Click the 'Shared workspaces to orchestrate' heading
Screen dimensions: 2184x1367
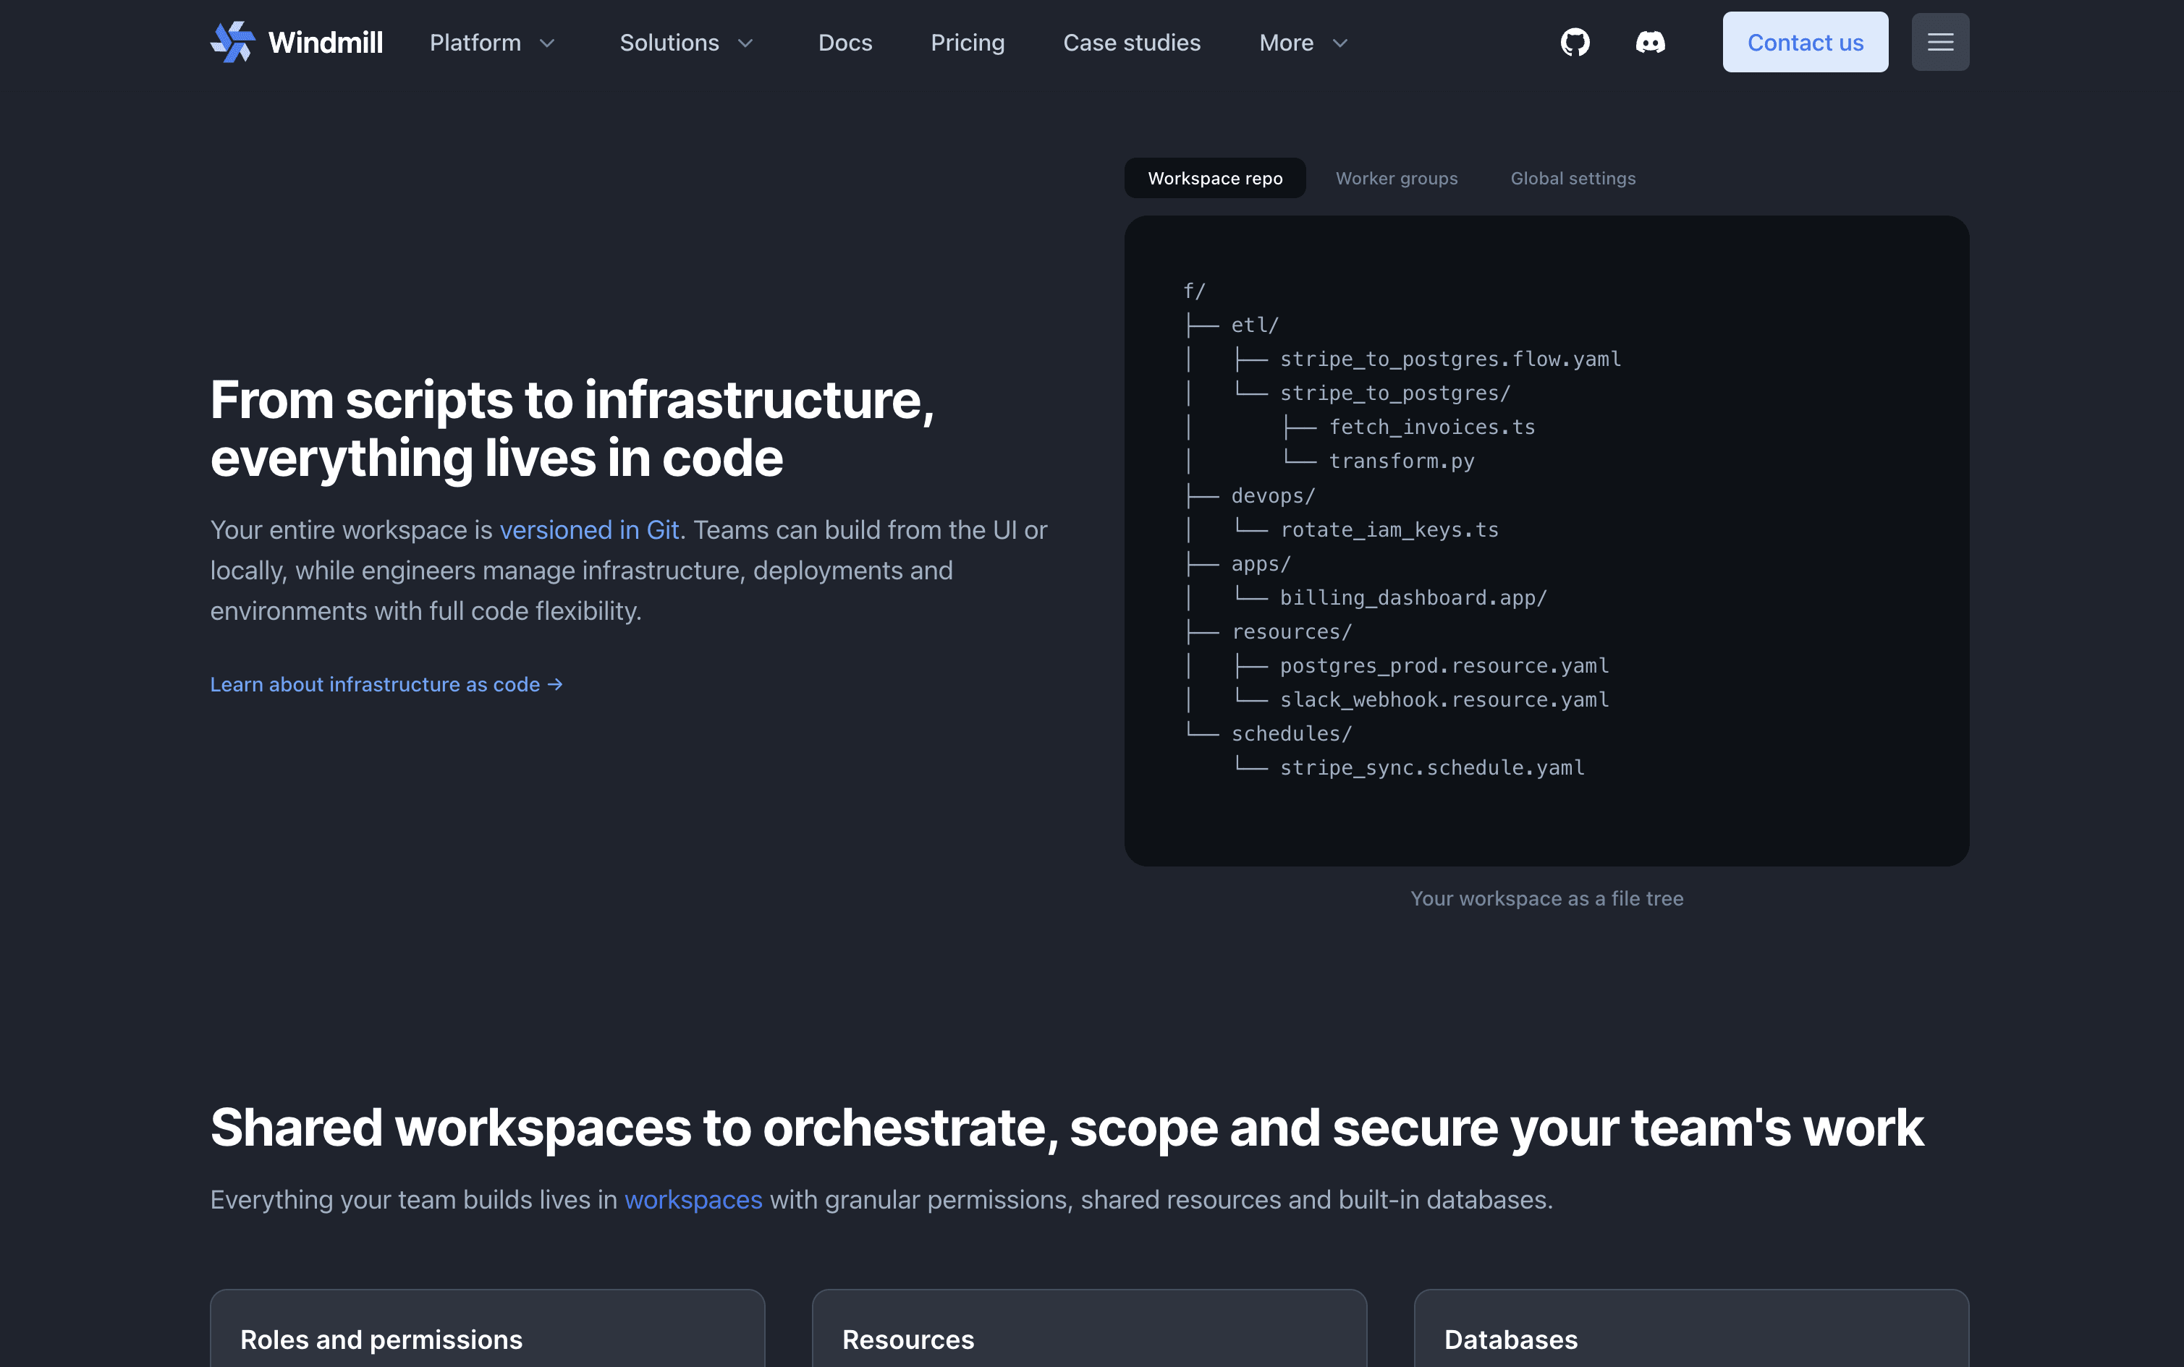point(1067,1128)
